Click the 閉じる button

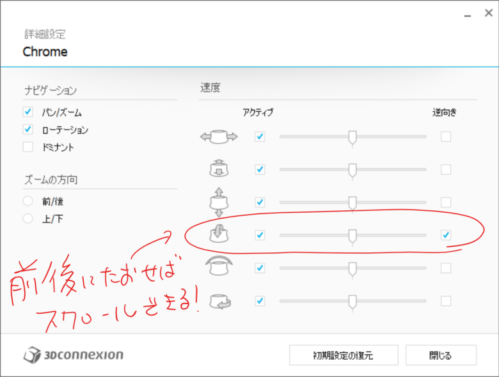(441, 355)
